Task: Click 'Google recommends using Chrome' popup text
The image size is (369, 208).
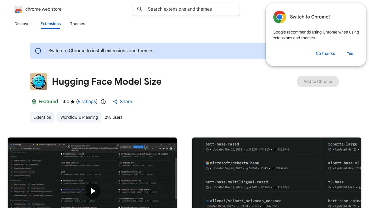Action: tap(316, 35)
